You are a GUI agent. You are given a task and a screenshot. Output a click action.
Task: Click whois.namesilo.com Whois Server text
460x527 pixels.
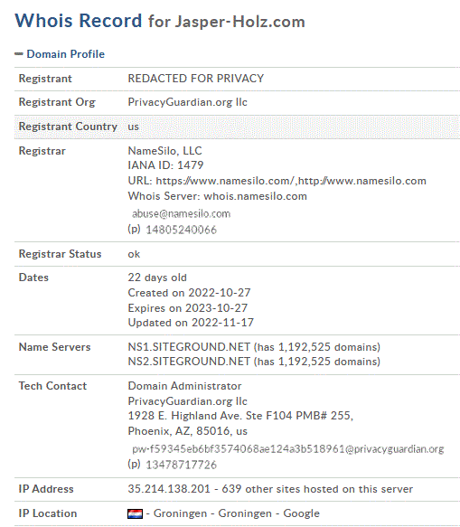click(256, 196)
